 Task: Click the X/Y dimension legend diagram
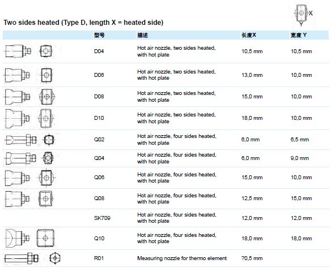[303, 15]
